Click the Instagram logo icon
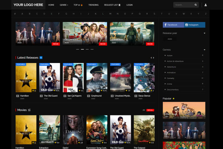 (x=187, y=25)
